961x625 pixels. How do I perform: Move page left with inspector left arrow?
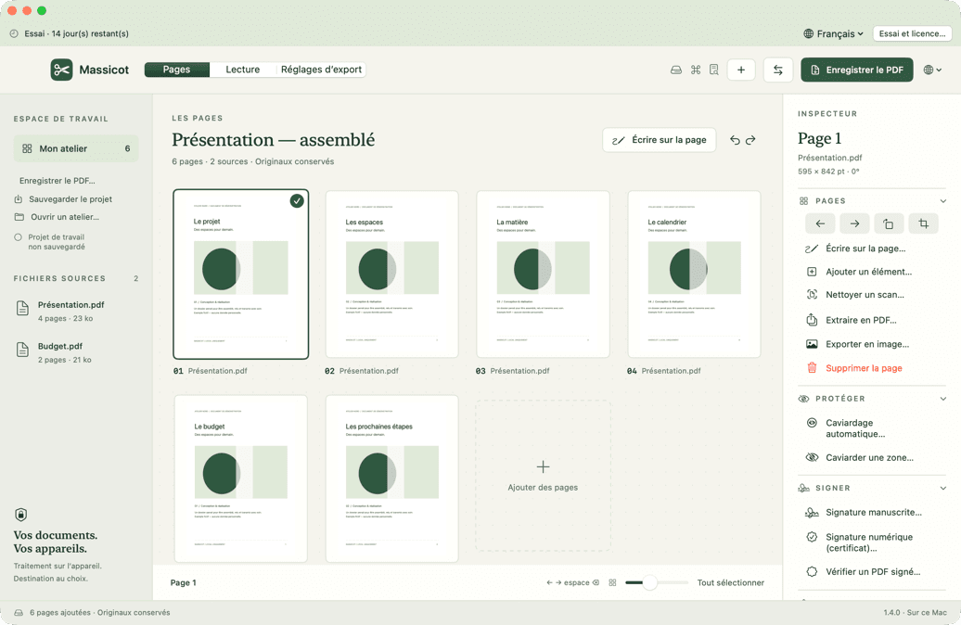click(x=820, y=223)
